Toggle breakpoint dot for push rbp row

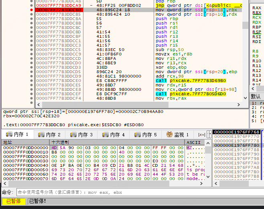[x=31, y=19]
